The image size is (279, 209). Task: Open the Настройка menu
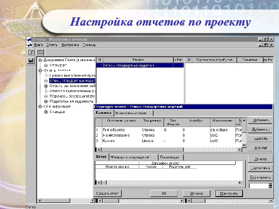(x=70, y=45)
